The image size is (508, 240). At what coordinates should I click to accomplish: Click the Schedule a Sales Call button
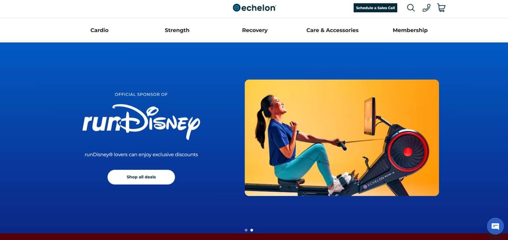pyautogui.click(x=376, y=8)
